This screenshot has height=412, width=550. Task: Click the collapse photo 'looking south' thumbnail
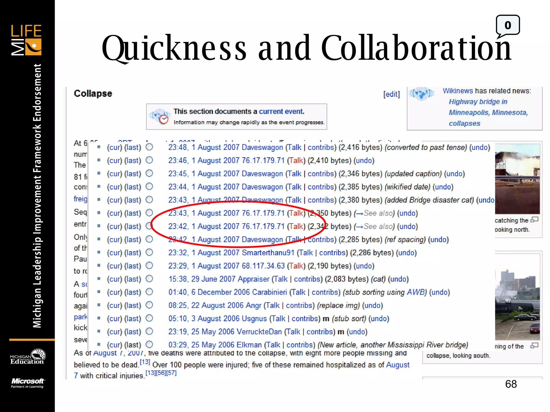[517, 297]
